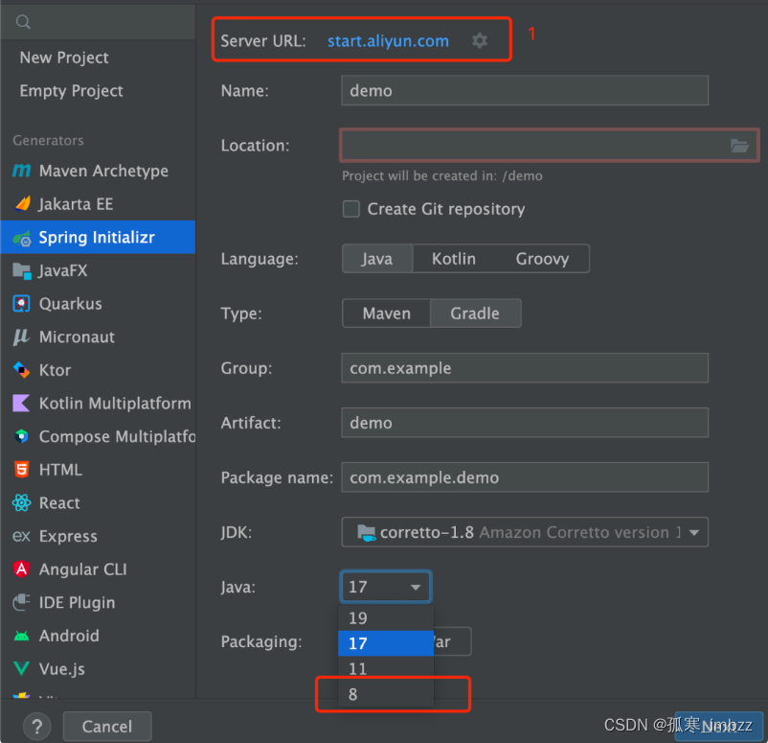Click the Ktor icon
The image size is (768, 743).
pyautogui.click(x=22, y=370)
